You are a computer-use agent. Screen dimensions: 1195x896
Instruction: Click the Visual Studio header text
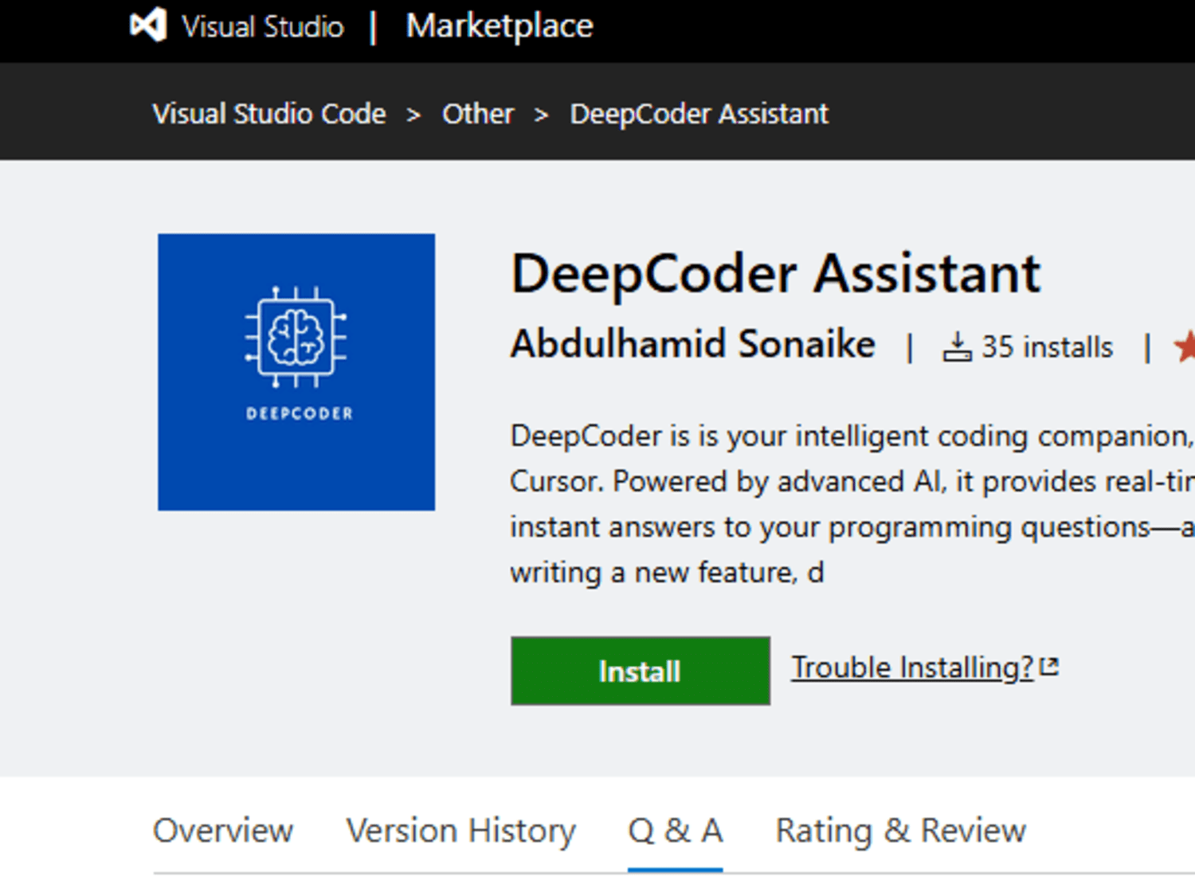[x=263, y=27]
